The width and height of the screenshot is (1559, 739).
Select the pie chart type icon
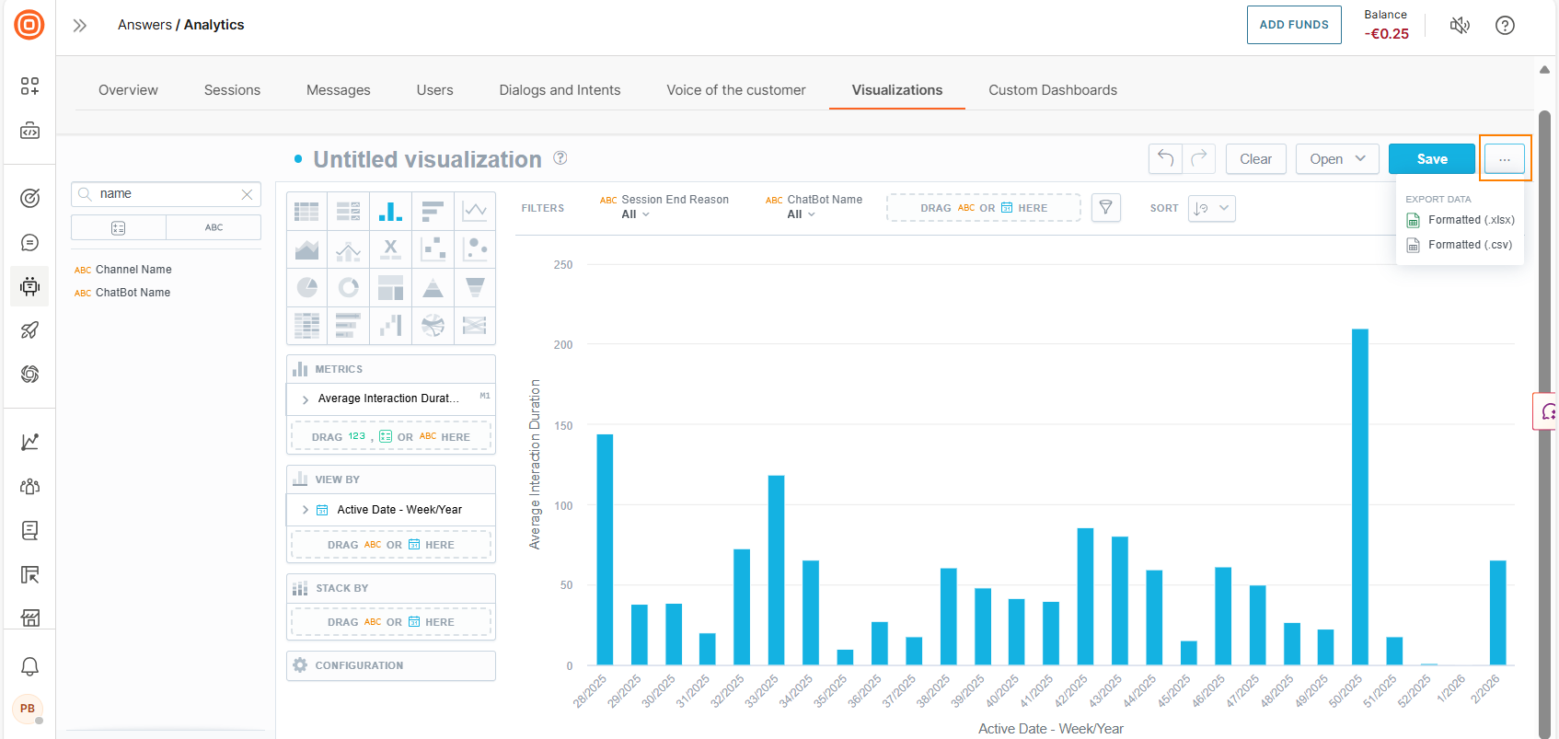point(306,287)
